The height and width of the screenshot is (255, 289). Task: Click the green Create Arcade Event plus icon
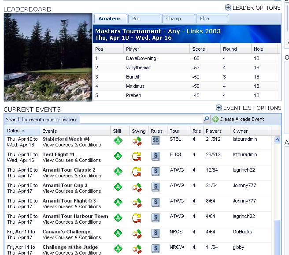coord(215,119)
